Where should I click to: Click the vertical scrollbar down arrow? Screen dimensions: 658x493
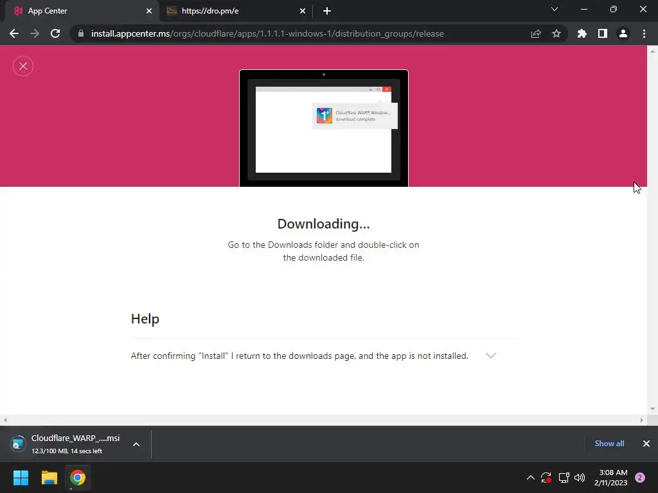tap(652, 409)
